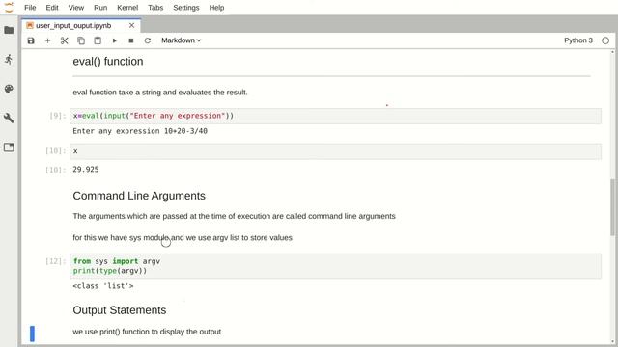618x347 pixels.
Task: Cut selected cell with scissors icon
Action: (x=65, y=40)
